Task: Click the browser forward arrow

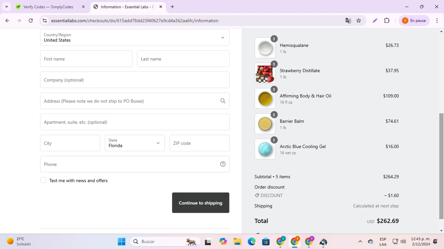Action: click(x=19, y=21)
